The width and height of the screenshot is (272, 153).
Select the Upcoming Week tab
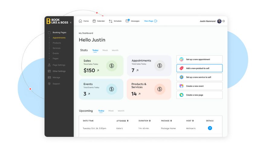pyautogui.click(x=111, y=111)
